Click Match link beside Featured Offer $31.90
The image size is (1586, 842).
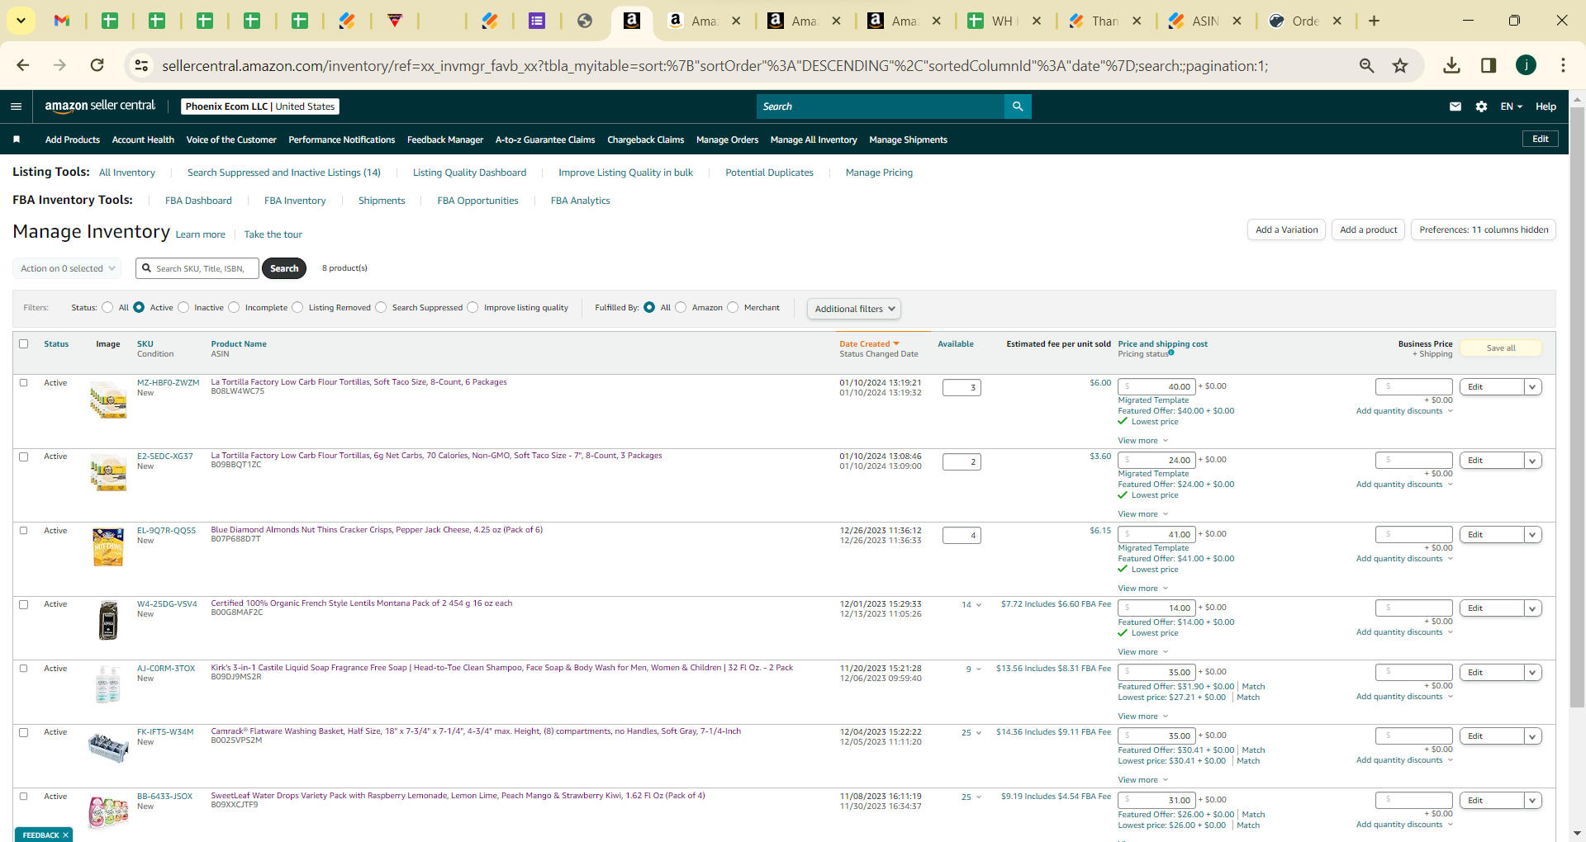coord(1253,687)
